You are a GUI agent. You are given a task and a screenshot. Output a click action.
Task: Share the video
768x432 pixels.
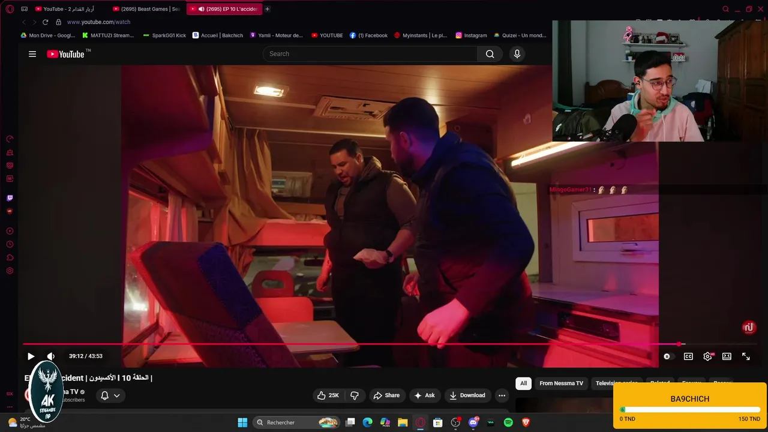(x=386, y=395)
